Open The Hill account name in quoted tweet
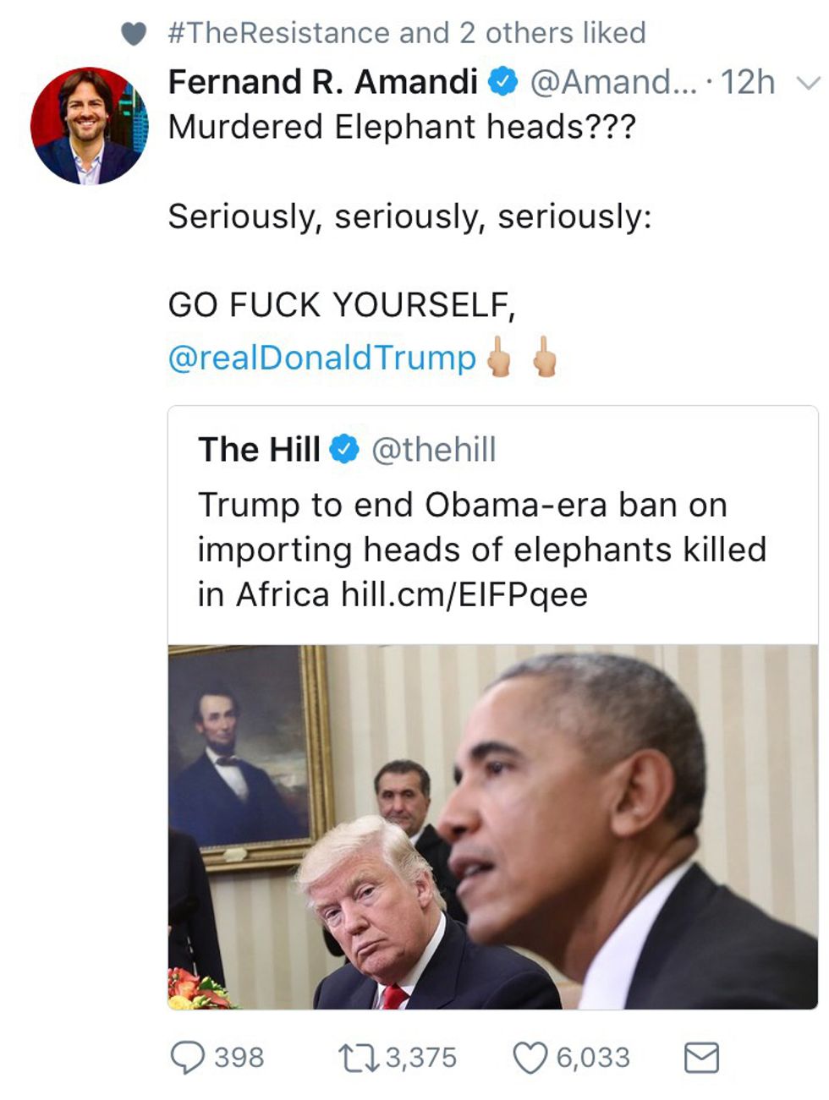The height and width of the screenshot is (1100, 829). tap(259, 449)
